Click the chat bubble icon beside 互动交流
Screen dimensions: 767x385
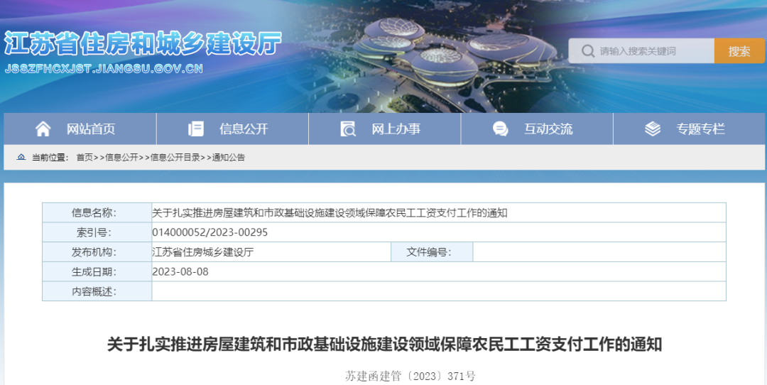pyautogui.click(x=500, y=129)
